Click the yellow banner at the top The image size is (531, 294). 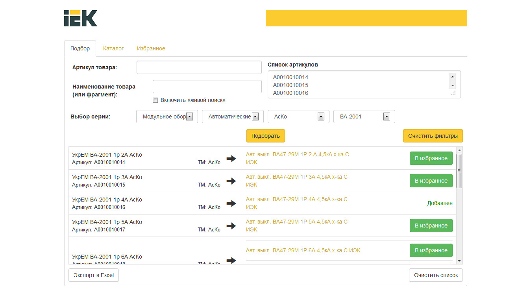366,18
